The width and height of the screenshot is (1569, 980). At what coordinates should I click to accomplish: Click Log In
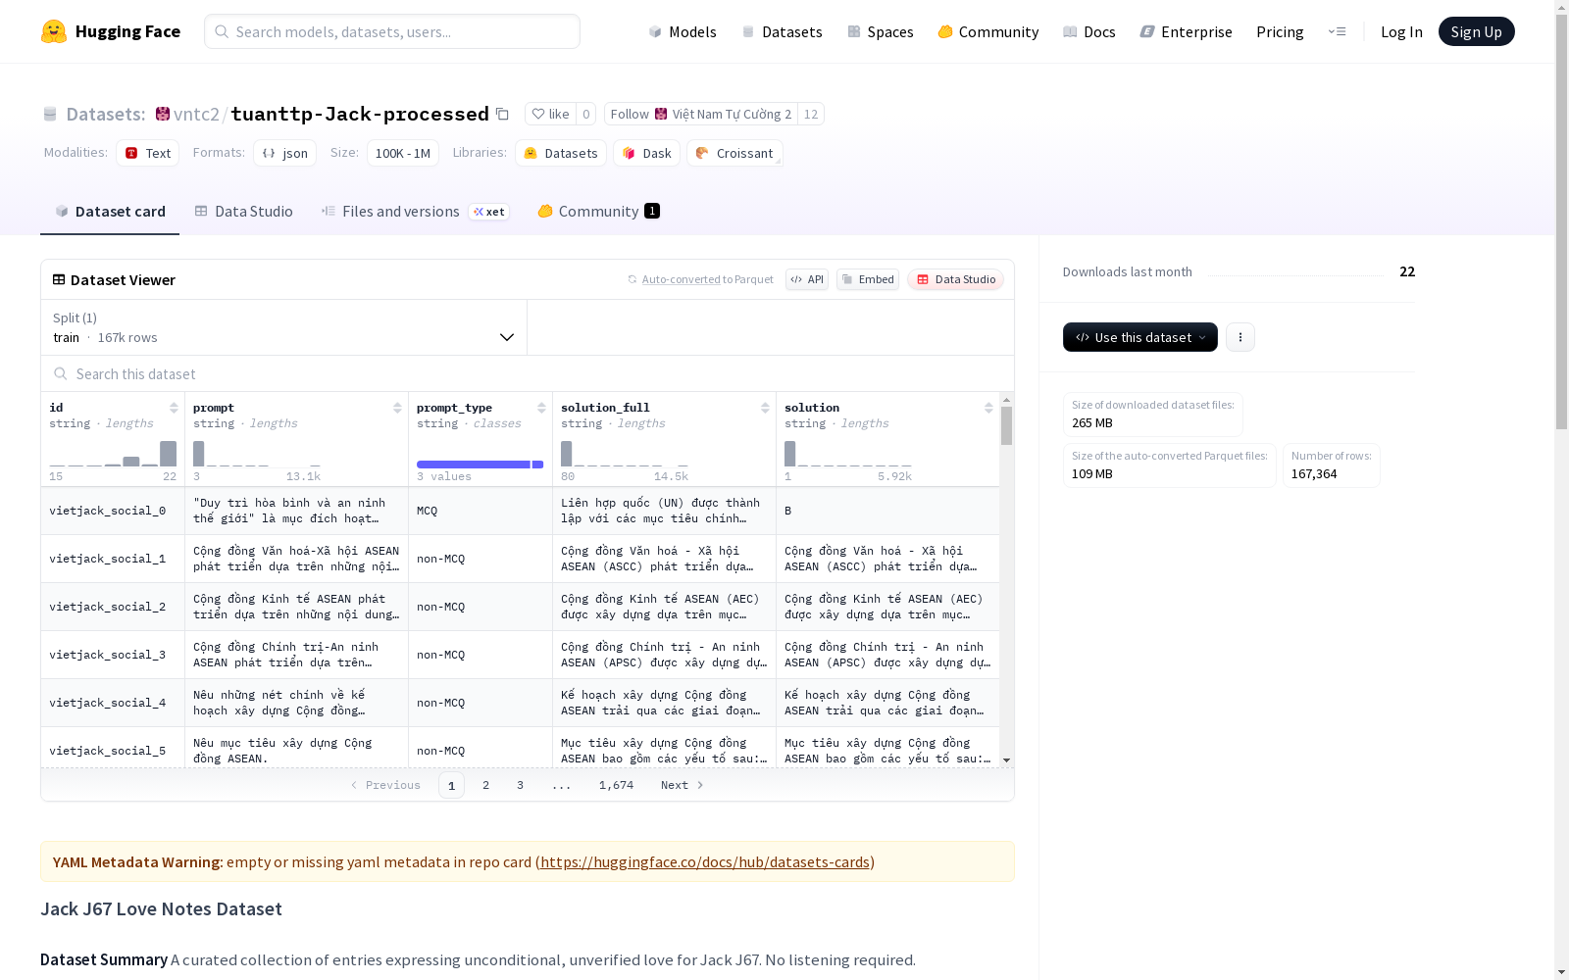[1401, 31]
